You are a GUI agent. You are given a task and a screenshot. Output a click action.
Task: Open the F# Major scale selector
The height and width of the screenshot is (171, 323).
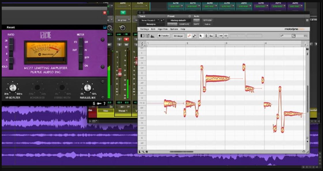click(x=178, y=36)
